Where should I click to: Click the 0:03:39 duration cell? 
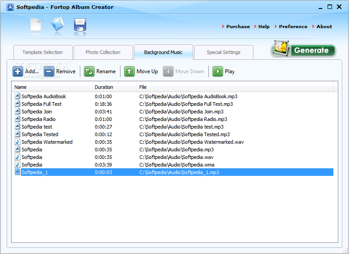click(x=103, y=165)
